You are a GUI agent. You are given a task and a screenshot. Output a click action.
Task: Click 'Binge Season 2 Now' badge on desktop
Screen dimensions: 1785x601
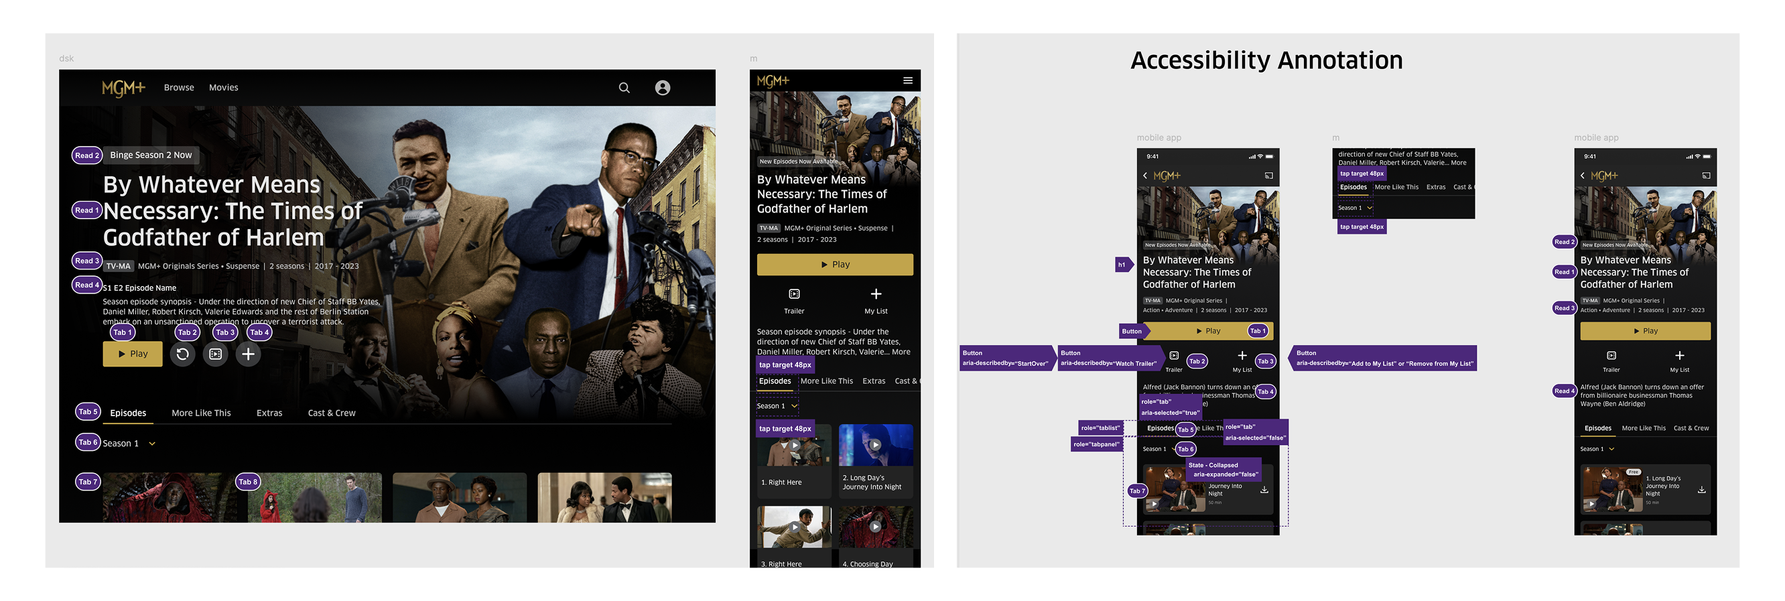pyautogui.click(x=151, y=155)
